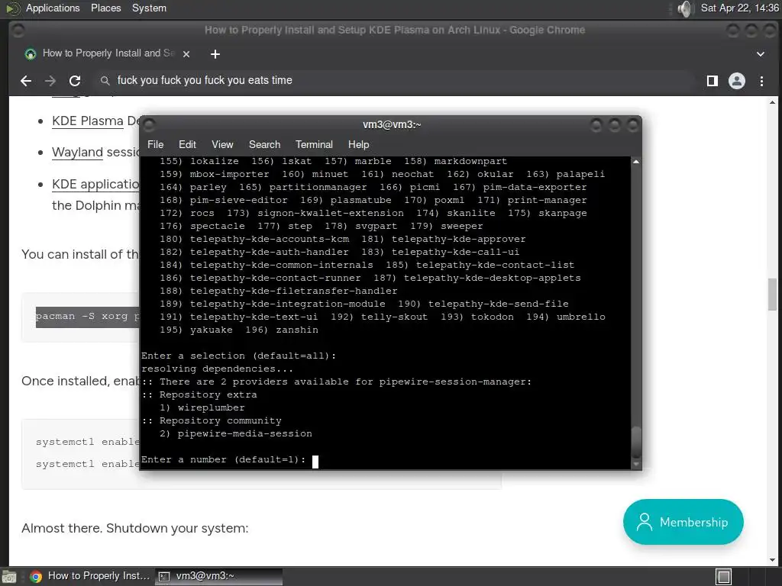Open the Wayland link in article
Image resolution: width=782 pixels, height=586 pixels.
point(77,152)
